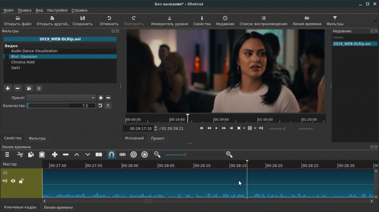The height and width of the screenshot is (212, 379).
Task: Open the Настройки menu
Action: point(57,10)
